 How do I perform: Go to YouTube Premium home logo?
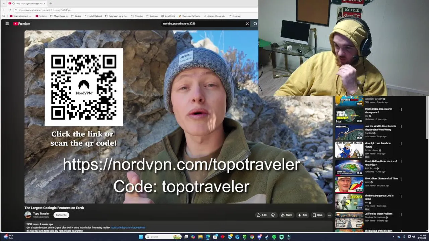coord(22,24)
